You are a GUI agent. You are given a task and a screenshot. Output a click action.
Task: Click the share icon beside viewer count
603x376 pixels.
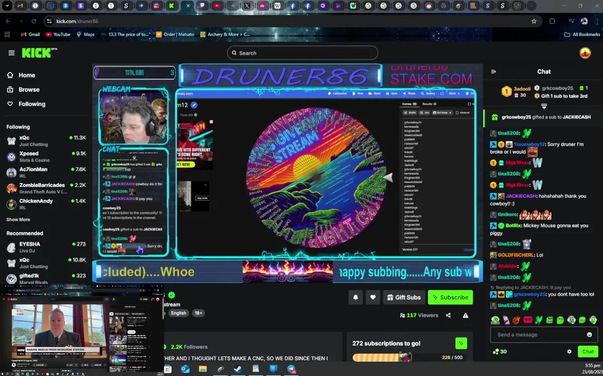pos(448,315)
